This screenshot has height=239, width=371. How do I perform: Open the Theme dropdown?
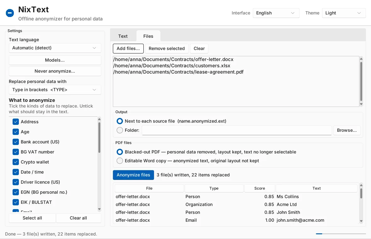tap(344, 13)
